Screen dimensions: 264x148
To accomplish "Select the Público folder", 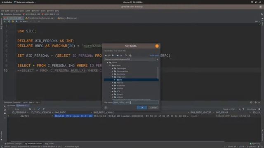I will pos(120,88).
